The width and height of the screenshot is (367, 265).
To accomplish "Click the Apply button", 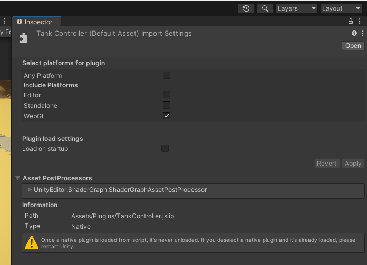I will pos(353,164).
